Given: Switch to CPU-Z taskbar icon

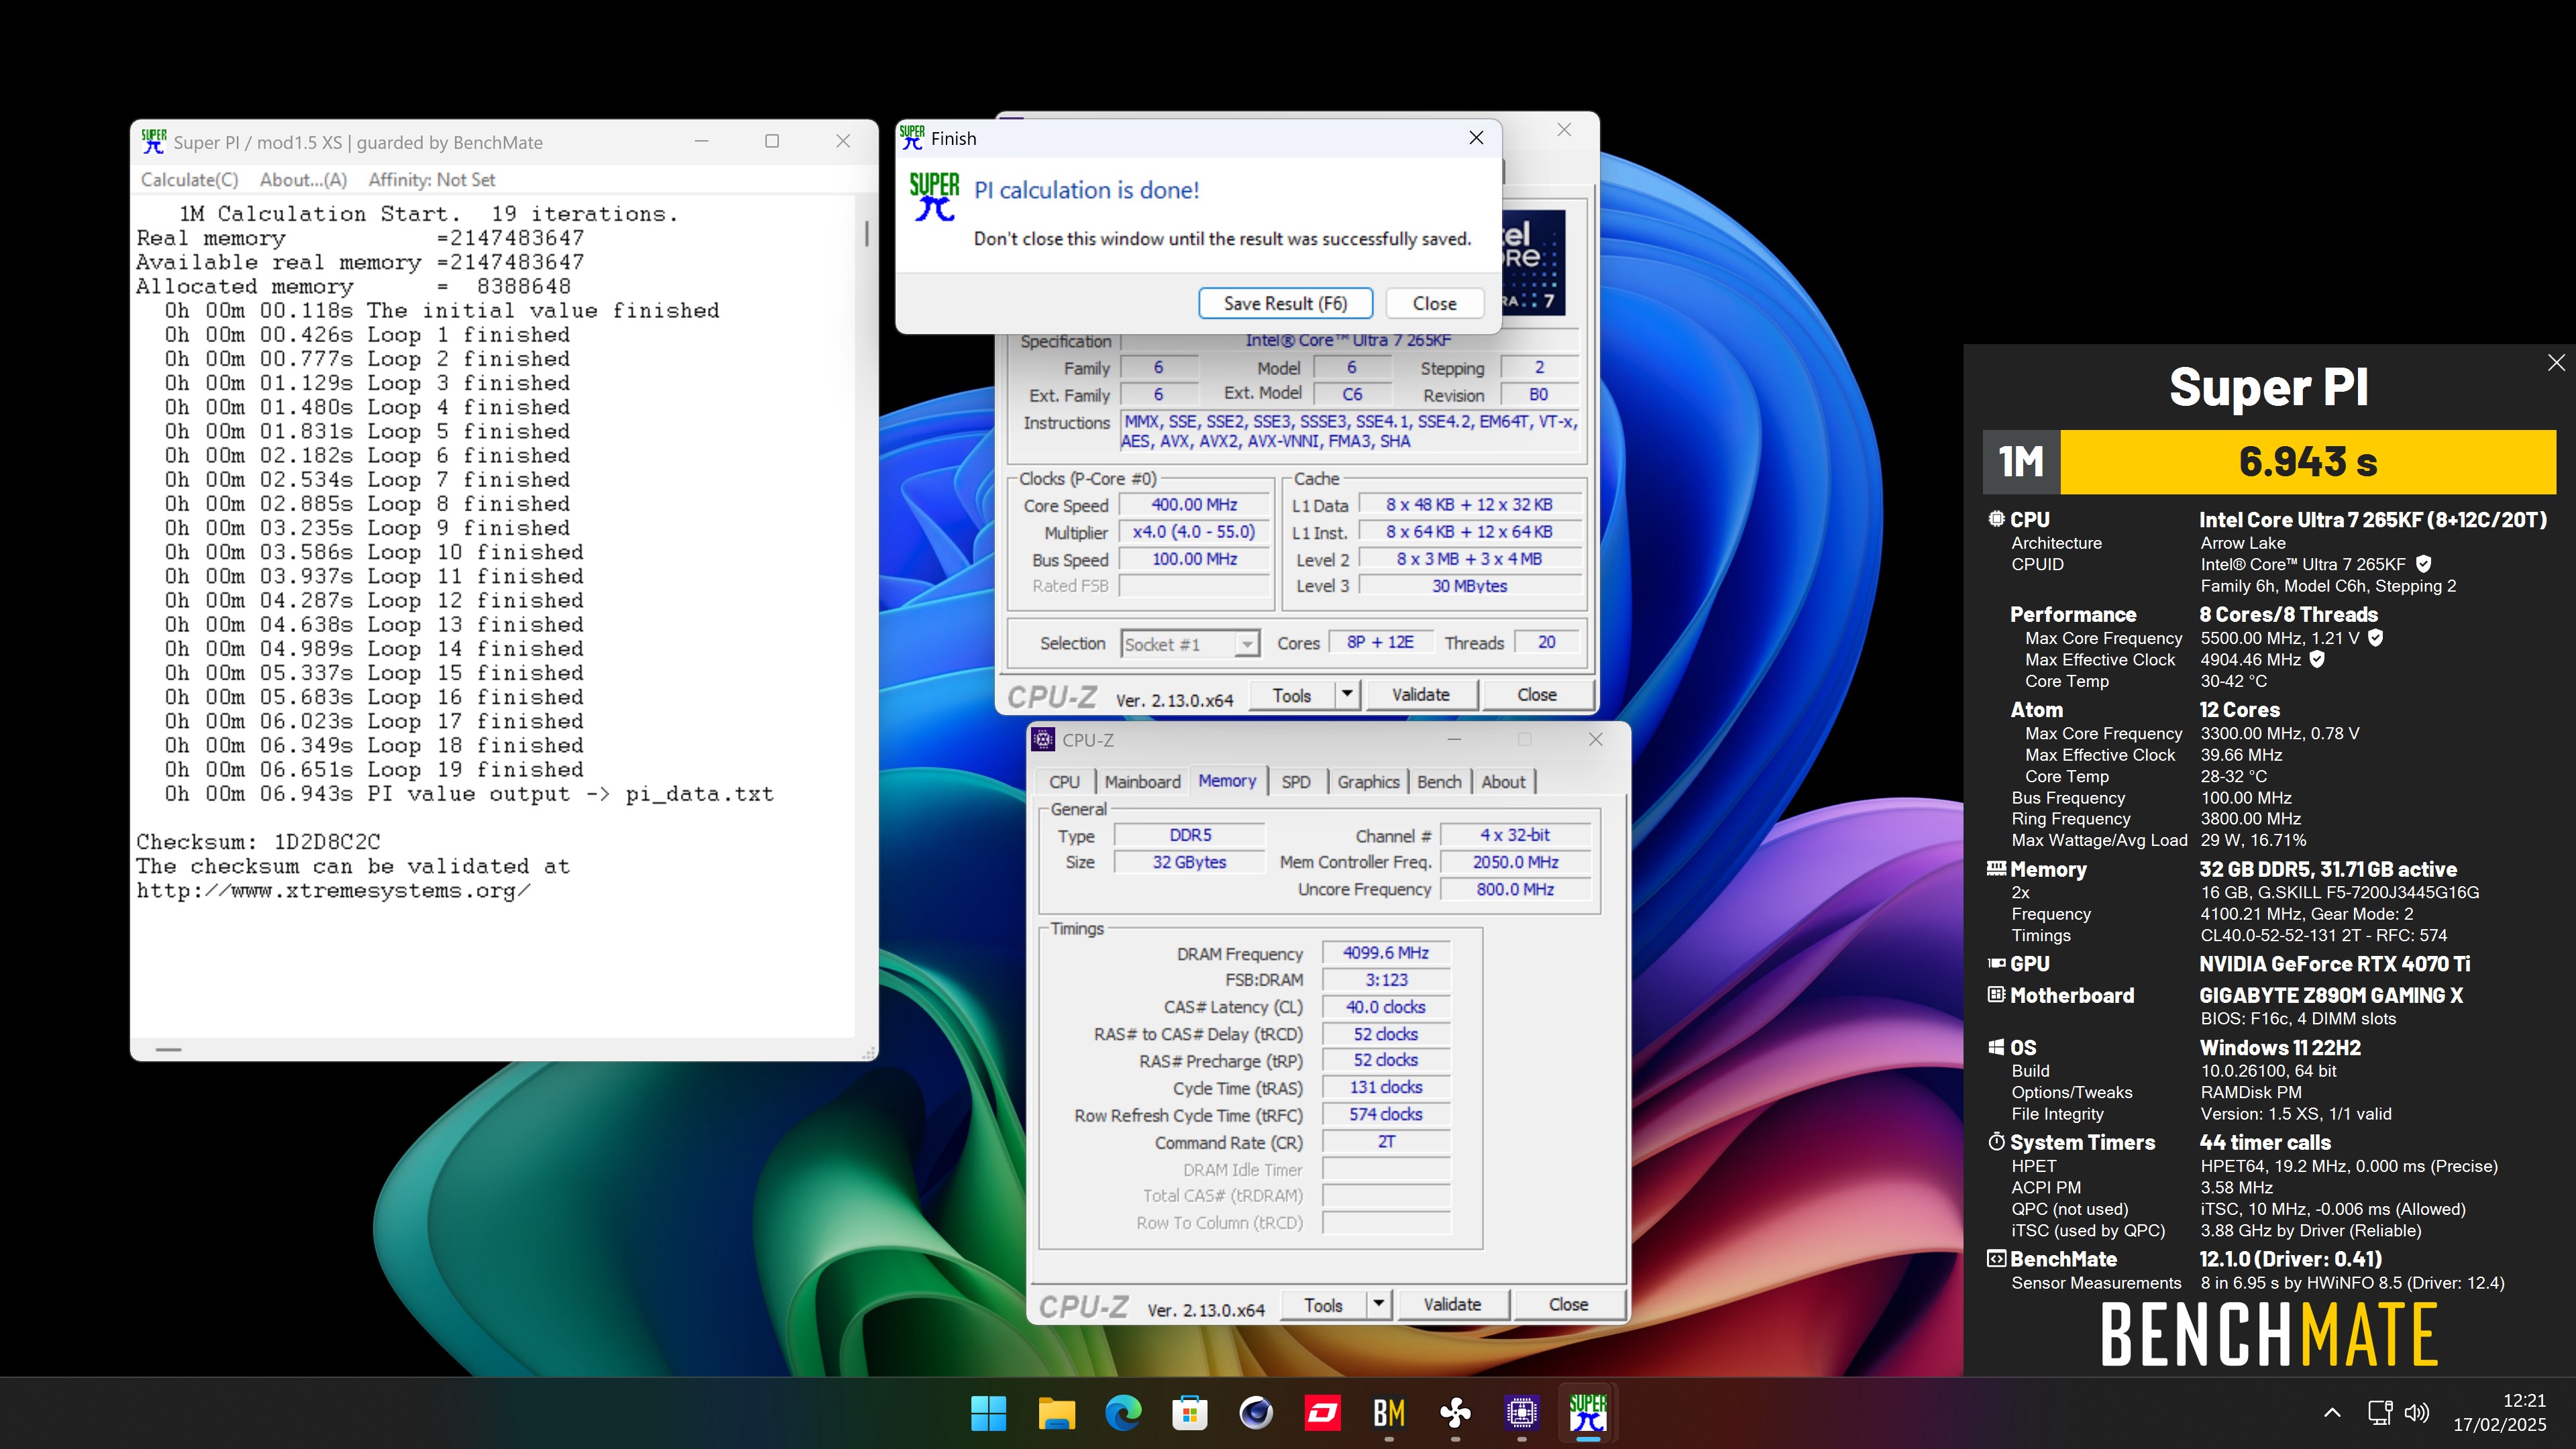Looking at the screenshot, I should (x=1522, y=1413).
